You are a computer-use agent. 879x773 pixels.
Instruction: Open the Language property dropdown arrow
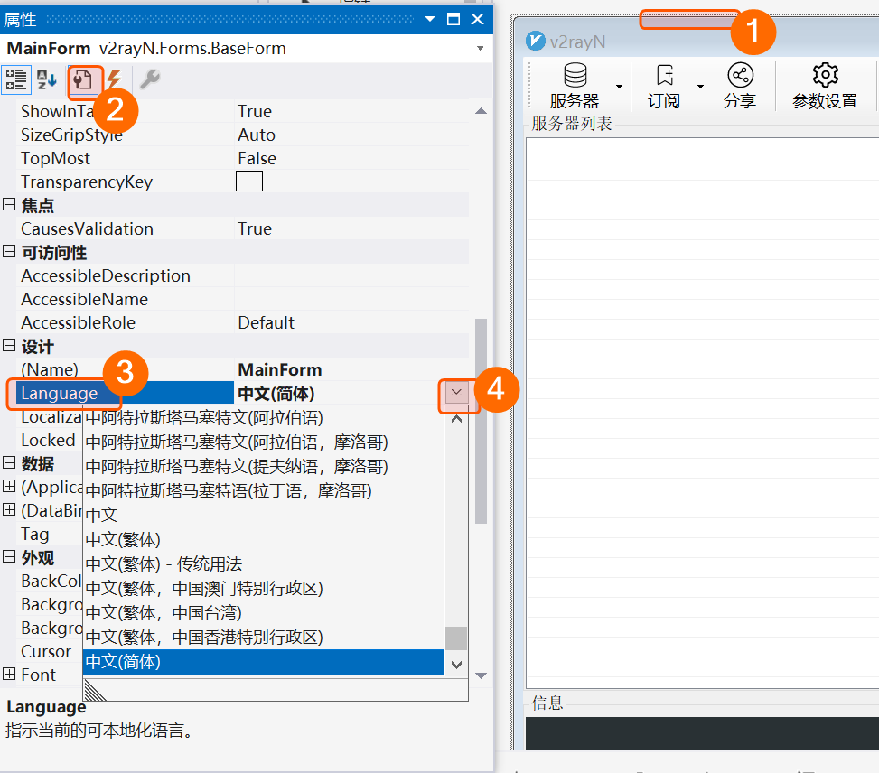click(456, 393)
